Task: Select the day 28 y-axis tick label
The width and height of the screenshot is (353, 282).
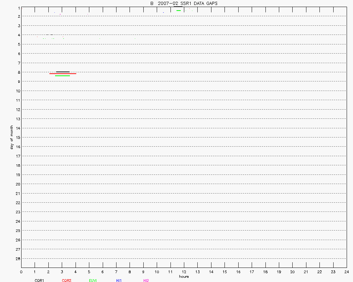Action: (17, 259)
